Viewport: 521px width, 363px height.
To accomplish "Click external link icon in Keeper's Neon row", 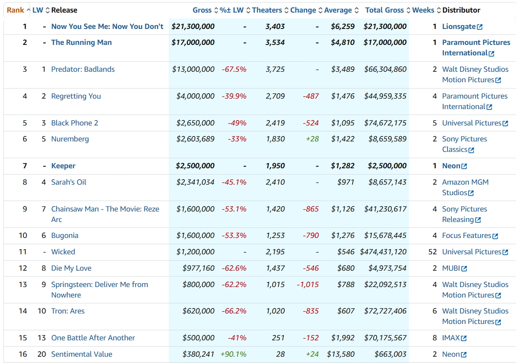I will coord(464,166).
